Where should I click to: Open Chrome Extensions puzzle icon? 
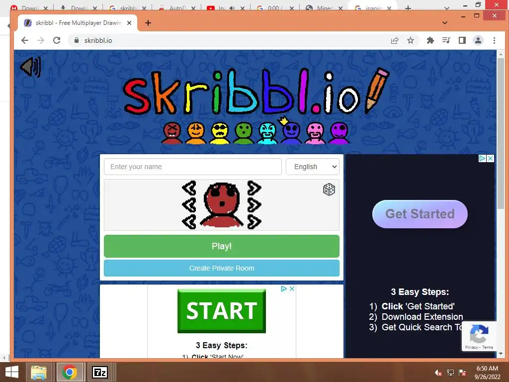pyautogui.click(x=430, y=40)
